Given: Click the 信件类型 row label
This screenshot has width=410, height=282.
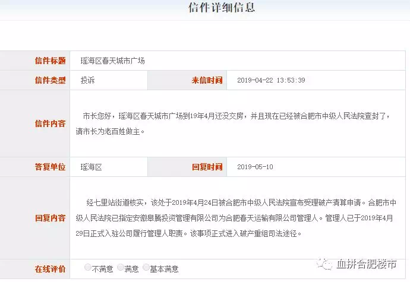Looking at the screenshot, I should coord(50,80).
